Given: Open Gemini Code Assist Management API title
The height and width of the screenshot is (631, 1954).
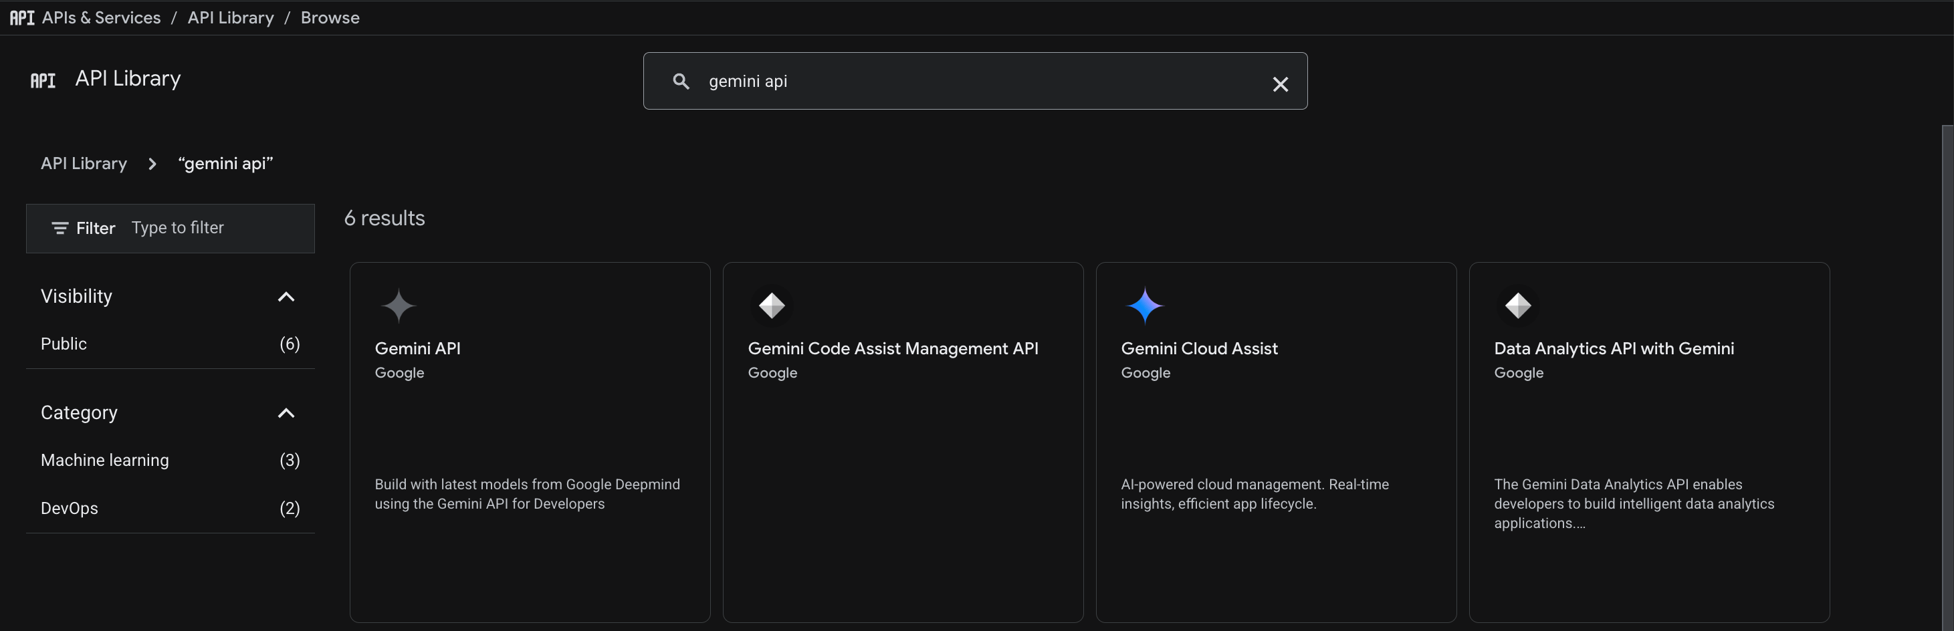Looking at the screenshot, I should point(893,349).
